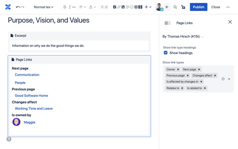
Task: Open Maggie's profile link
Action: pyautogui.click(x=30, y=122)
